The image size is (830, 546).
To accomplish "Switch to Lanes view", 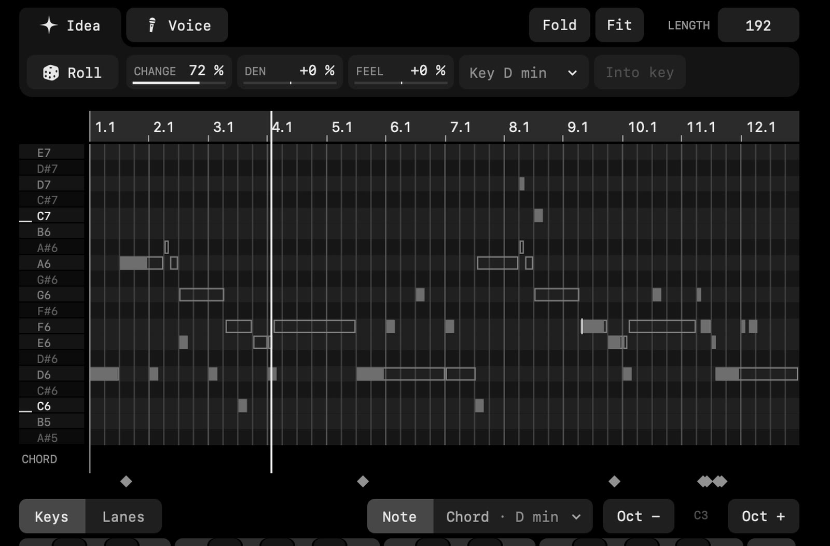I will (x=123, y=516).
